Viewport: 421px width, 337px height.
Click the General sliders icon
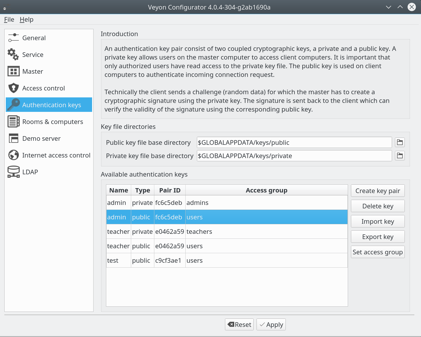(x=13, y=38)
